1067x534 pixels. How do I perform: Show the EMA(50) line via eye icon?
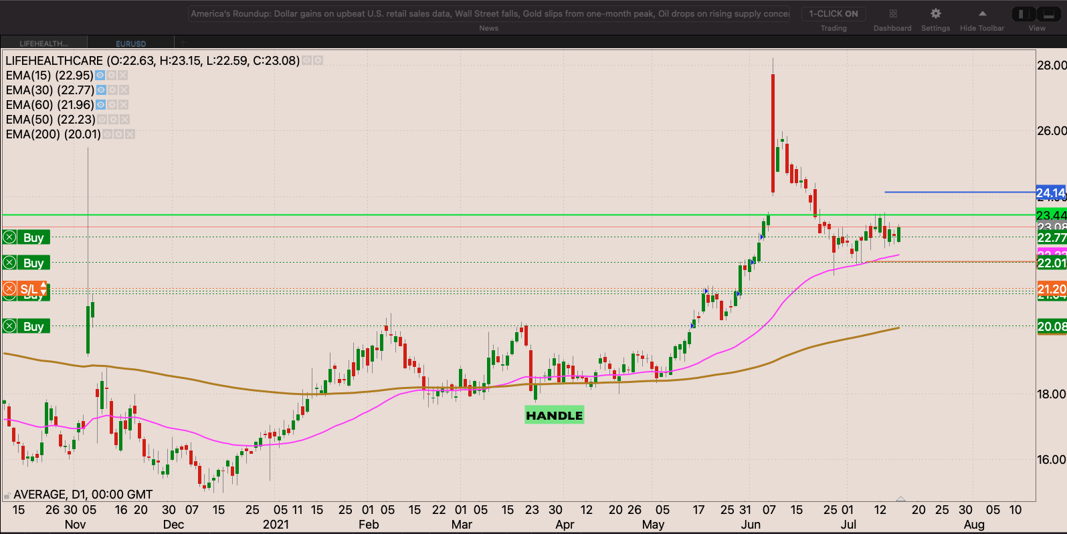(102, 120)
